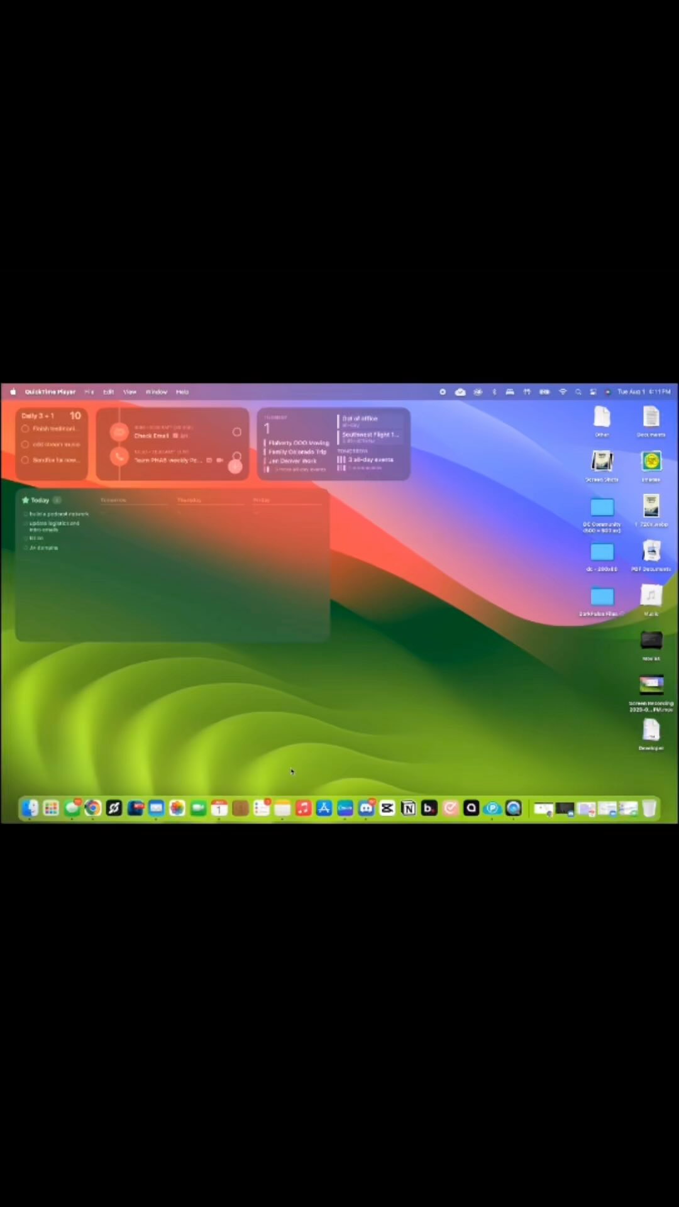Click the Tue Aug 1 date and time
The height and width of the screenshot is (1207, 679).
644,392
